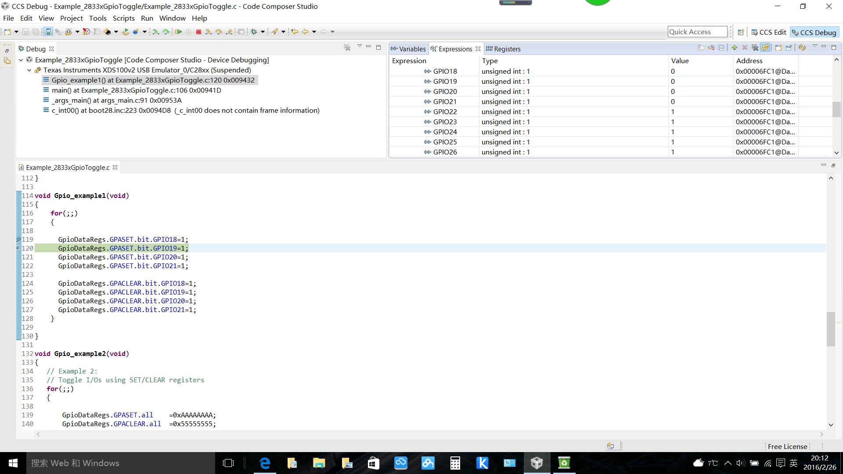The height and width of the screenshot is (474, 843).
Task: Click the yellow Refresh arrows icon in Expressions
Action: (x=802, y=47)
